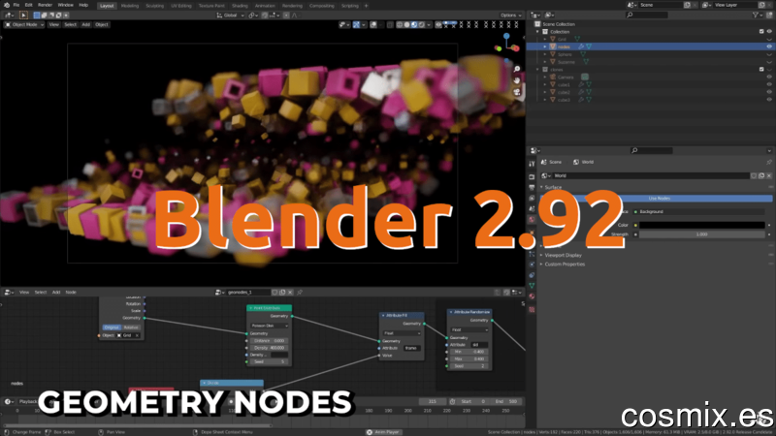Open the outliner display mode icon
The width and height of the screenshot is (776, 436).
pyautogui.click(x=549, y=16)
